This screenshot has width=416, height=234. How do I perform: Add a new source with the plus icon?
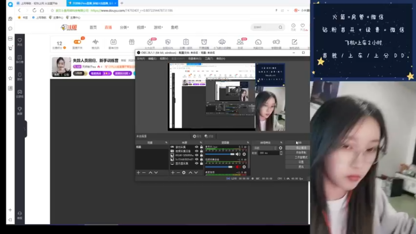pyautogui.click(x=173, y=173)
